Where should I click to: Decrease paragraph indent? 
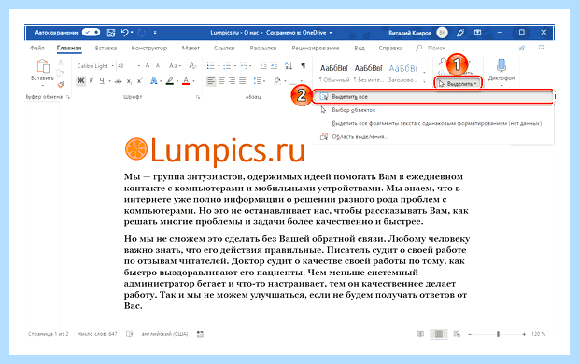coord(263,65)
